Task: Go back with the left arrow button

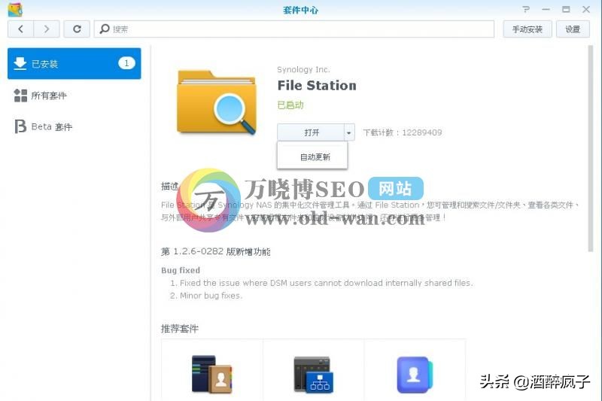Action: tap(21, 29)
